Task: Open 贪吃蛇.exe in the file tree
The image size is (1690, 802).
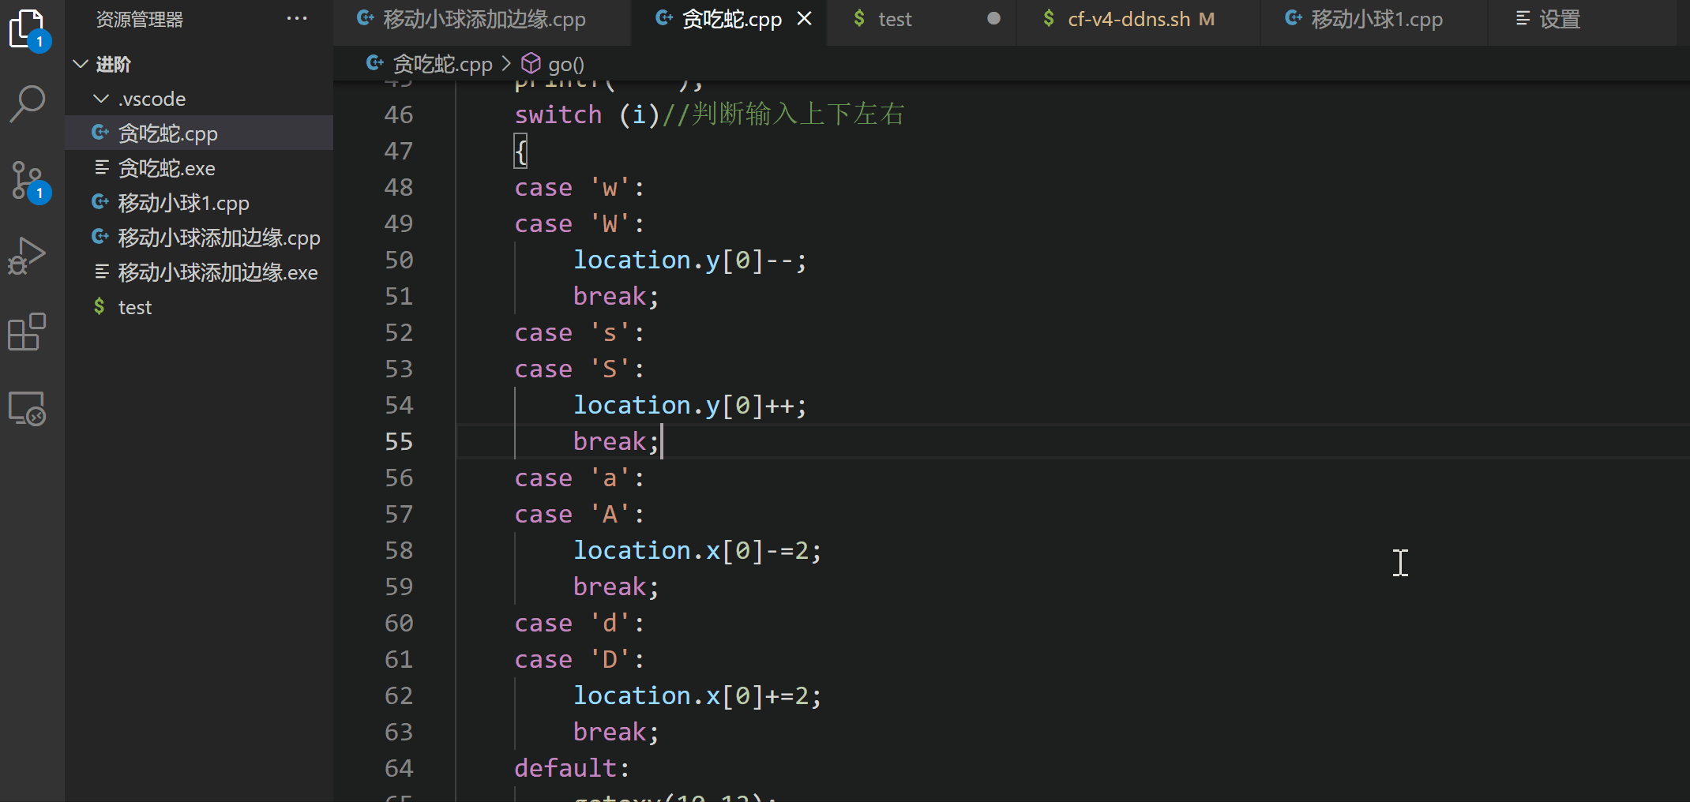Action: [167, 168]
